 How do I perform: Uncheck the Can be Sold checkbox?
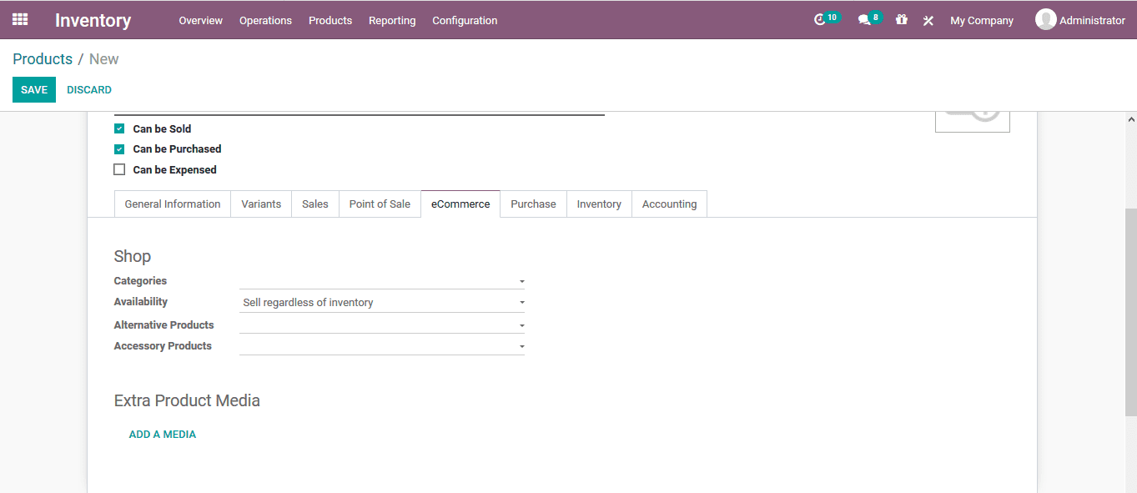(118, 128)
